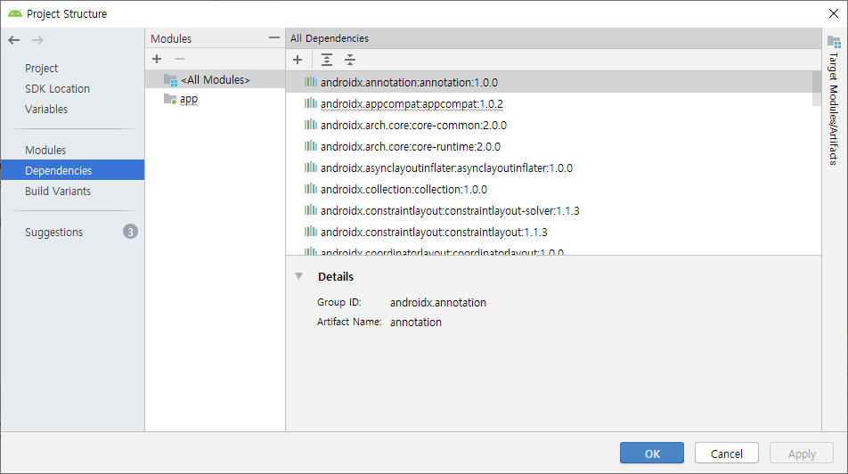Remove module with the minus icon
The image size is (848, 474).
click(x=180, y=59)
